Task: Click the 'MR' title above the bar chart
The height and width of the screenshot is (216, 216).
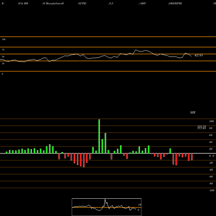Action: pyautogui.click(x=193, y=112)
